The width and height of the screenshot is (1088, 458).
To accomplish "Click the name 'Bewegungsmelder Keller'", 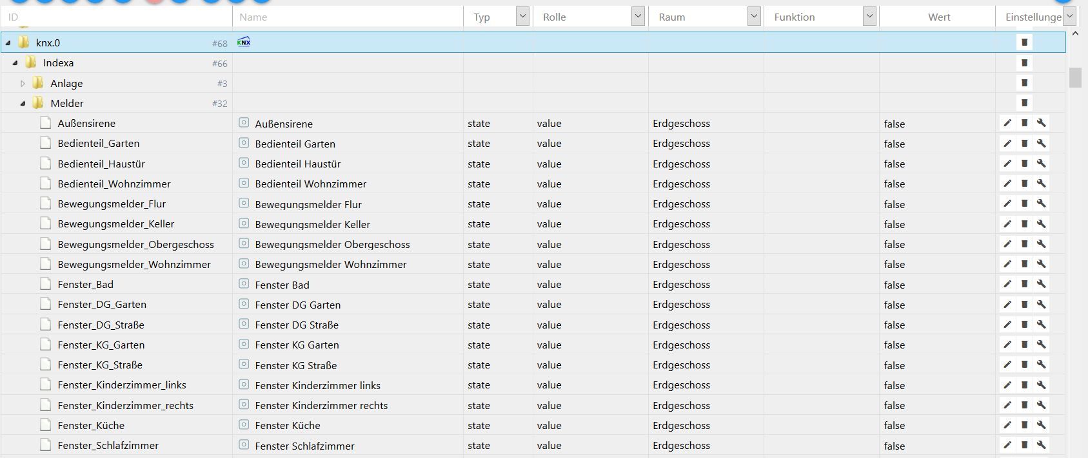I will pyautogui.click(x=313, y=224).
